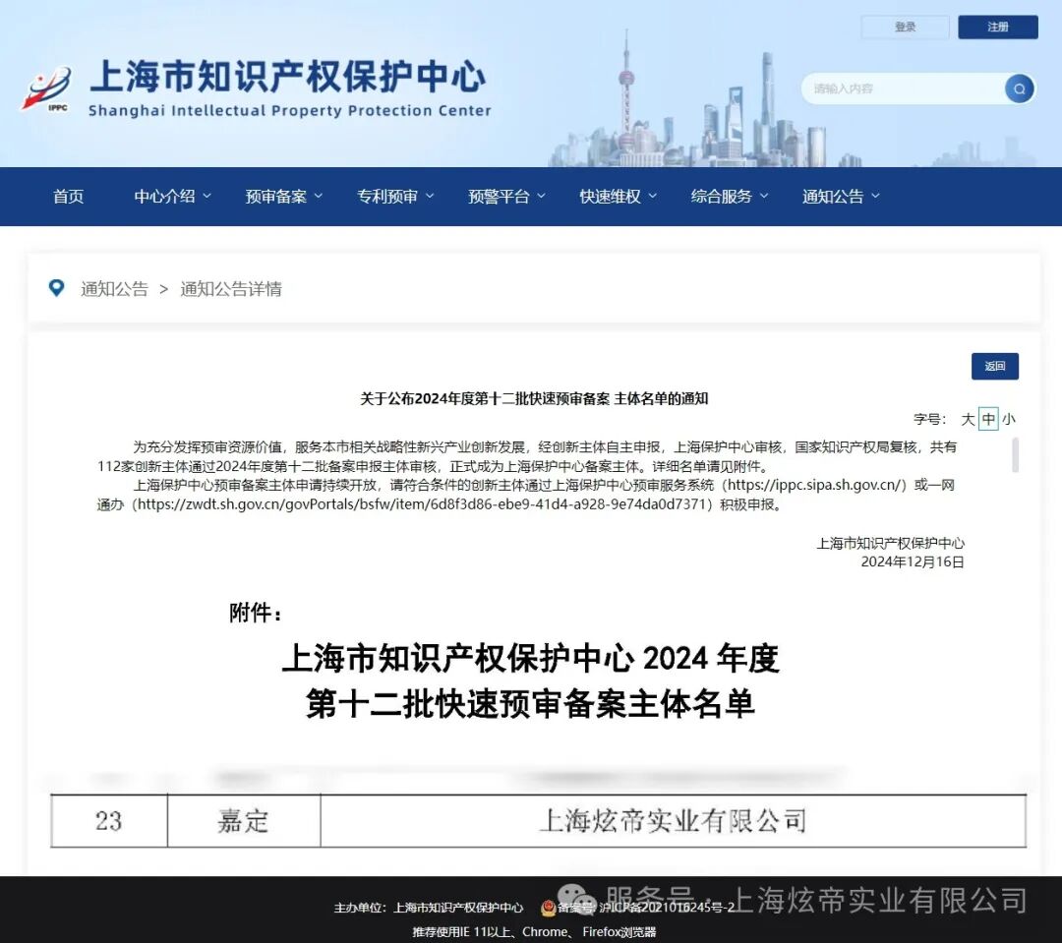The width and height of the screenshot is (1062, 943).
Task: Select 大 font size option
Action: (x=967, y=419)
